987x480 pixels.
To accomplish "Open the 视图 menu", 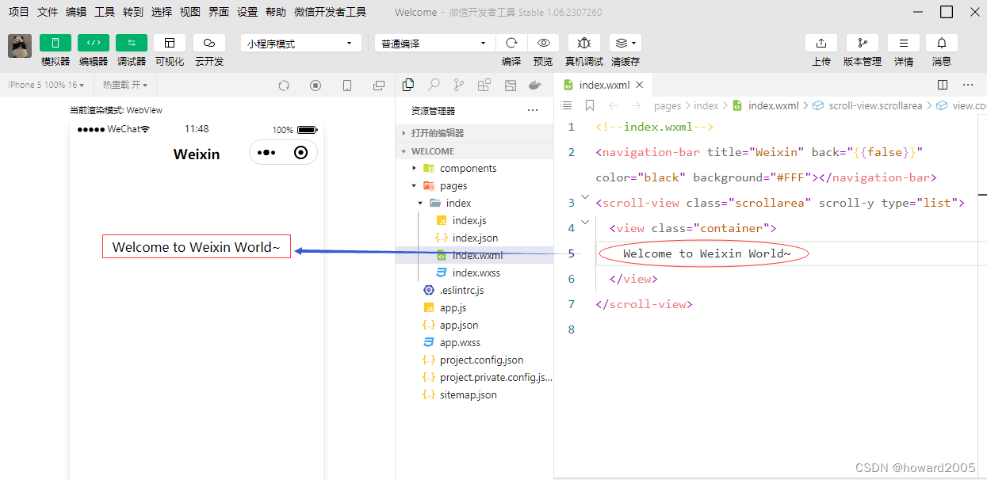I will (x=190, y=12).
